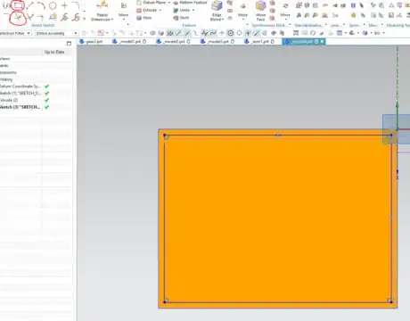Expand the Datum Plane dropdown arrow
Viewport: 410px width, 321px height.
(x=169, y=3)
